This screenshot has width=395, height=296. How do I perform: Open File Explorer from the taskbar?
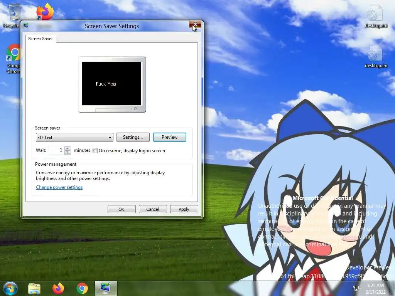tap(34, 288)
